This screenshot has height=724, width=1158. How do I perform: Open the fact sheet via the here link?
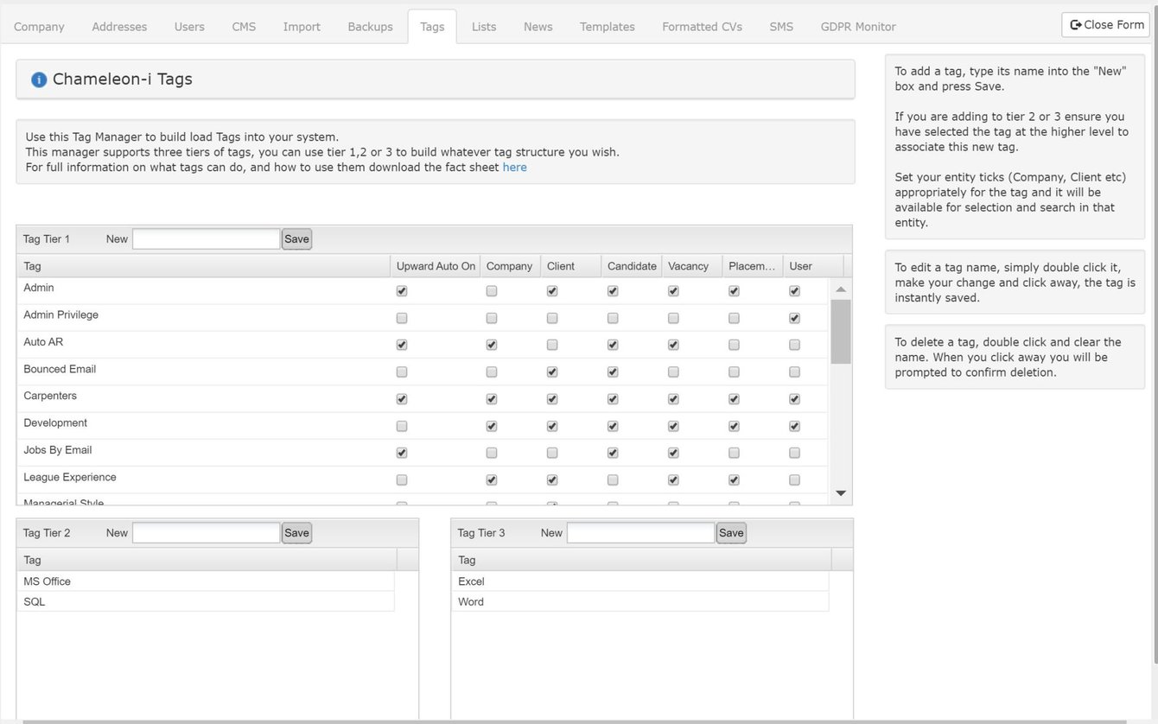[514, 167]
